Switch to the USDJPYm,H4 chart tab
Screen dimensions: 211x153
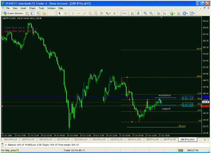coord(116,139)
